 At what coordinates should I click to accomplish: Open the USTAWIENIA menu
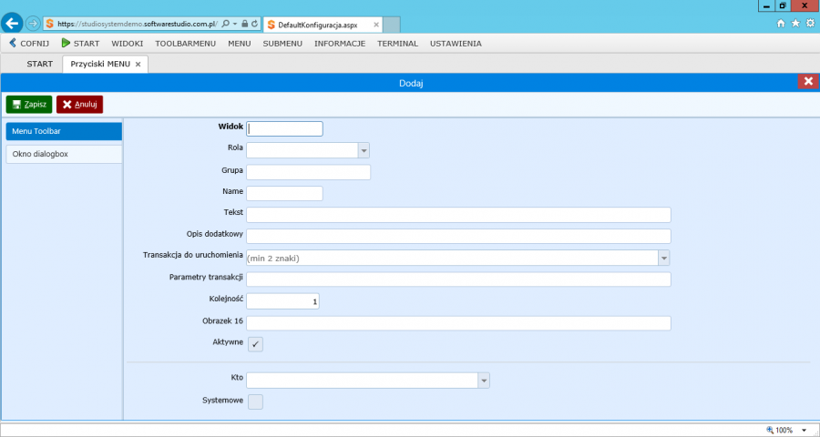456,44
